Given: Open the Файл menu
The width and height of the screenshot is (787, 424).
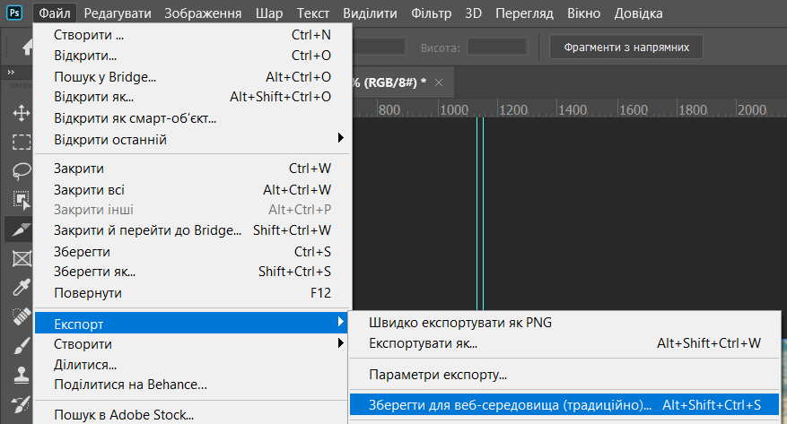Looking at the screenshot, I should 55,13.
